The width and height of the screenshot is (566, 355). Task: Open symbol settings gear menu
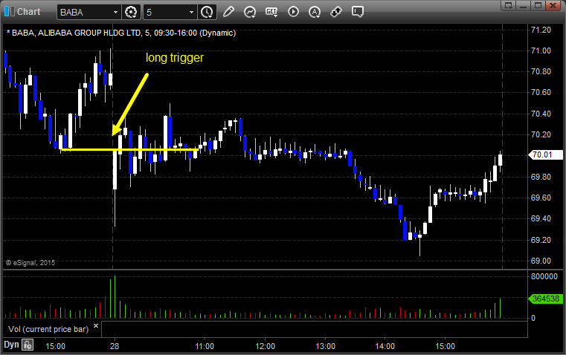pyautogui.click(x=131, y=12)
